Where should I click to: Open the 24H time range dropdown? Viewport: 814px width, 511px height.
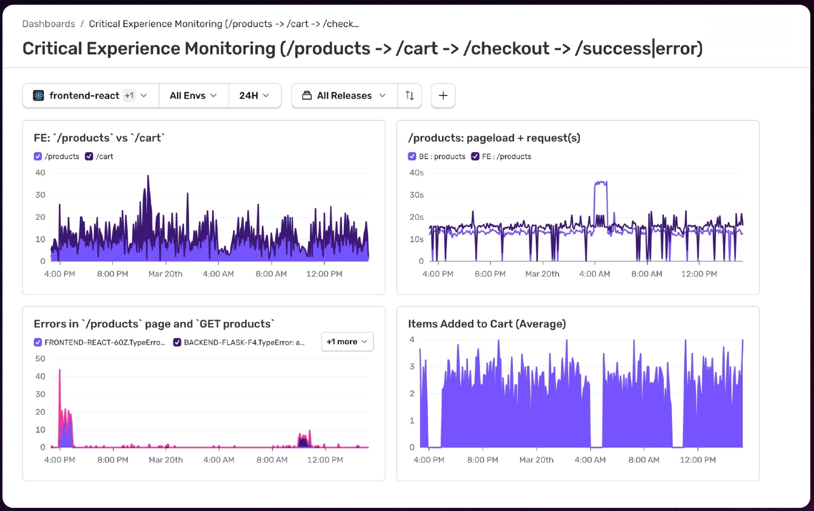click(254, 95)
